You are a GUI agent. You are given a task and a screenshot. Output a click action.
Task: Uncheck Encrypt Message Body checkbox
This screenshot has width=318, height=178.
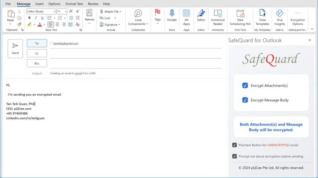tap(245, 100)
